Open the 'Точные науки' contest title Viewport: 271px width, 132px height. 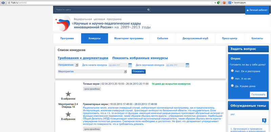point(91,84)
